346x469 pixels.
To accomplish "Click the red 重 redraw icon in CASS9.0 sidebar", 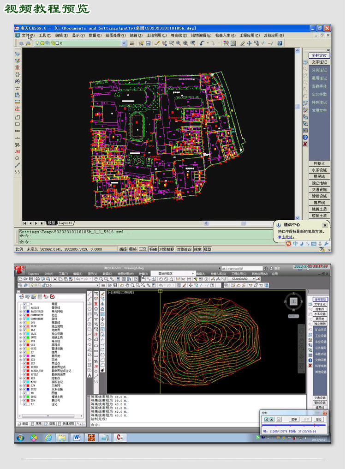I will point(18,67).
